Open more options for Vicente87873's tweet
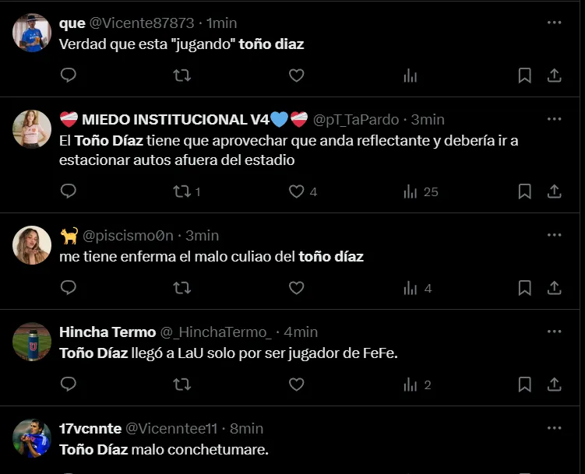 pos(554,23)
